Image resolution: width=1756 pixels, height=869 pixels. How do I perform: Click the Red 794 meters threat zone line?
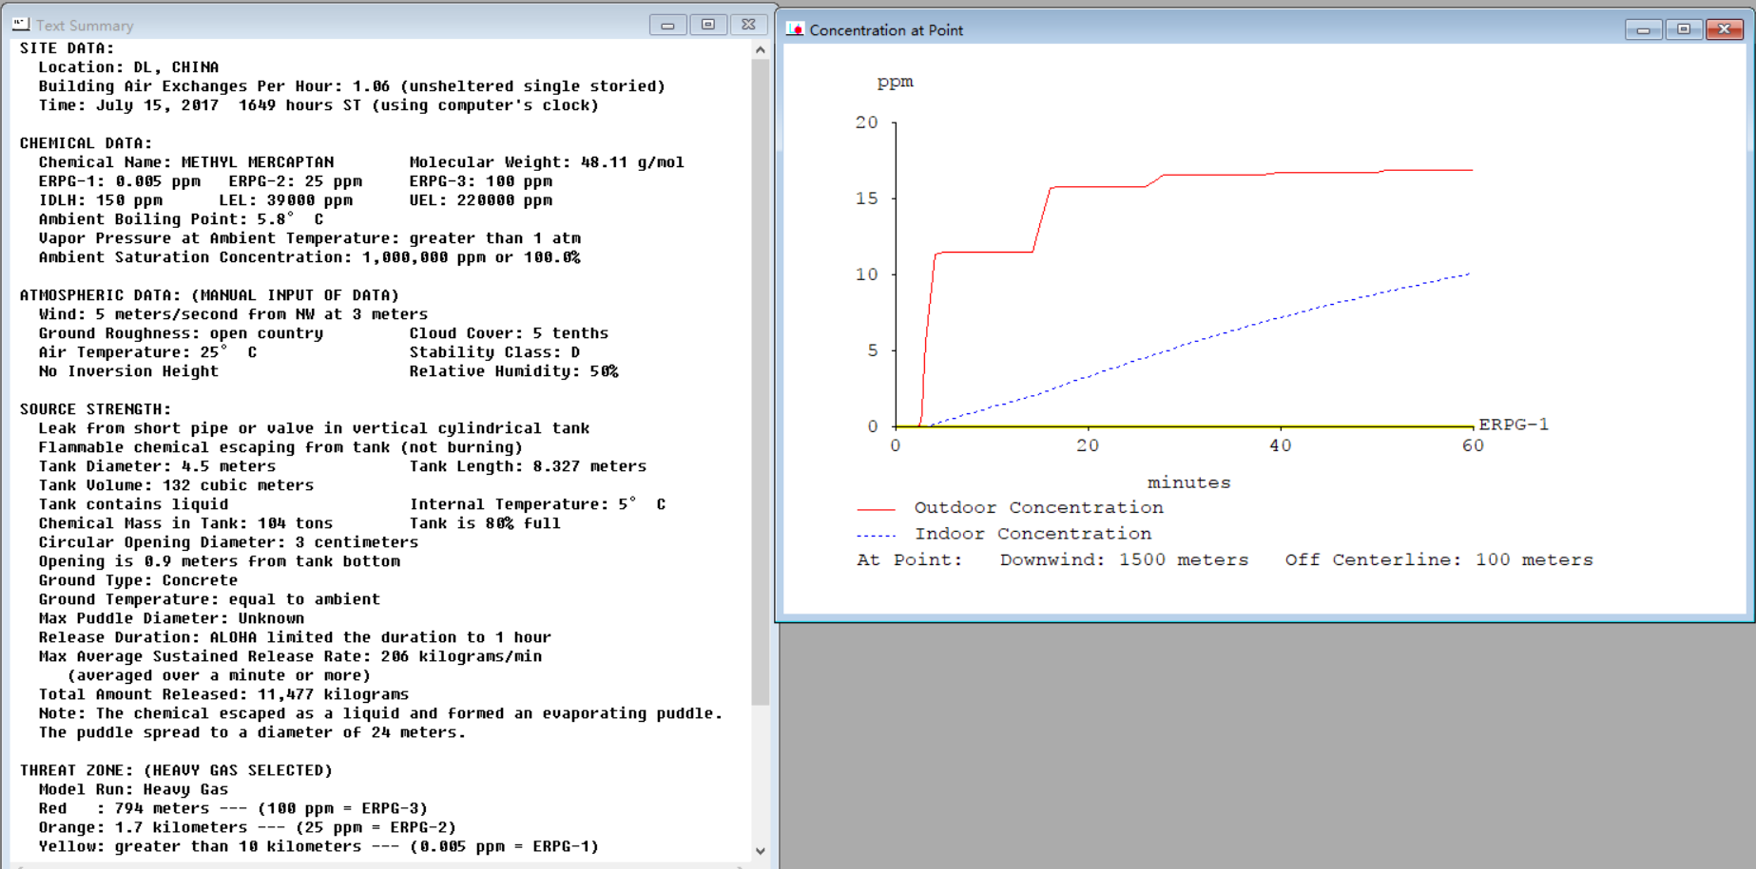(233, 808)
